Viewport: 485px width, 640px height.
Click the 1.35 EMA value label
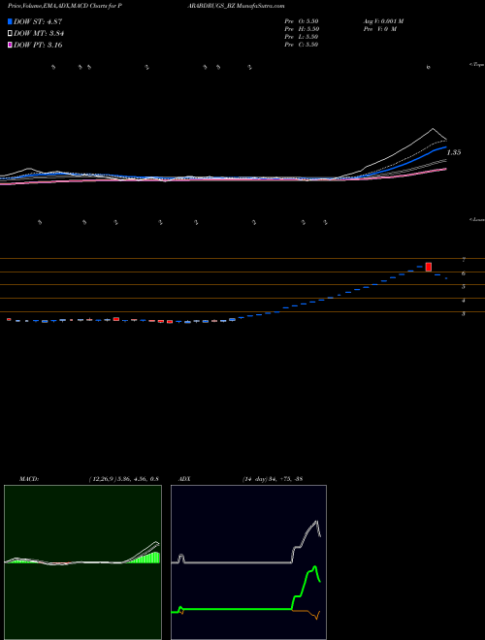[454, 152]
